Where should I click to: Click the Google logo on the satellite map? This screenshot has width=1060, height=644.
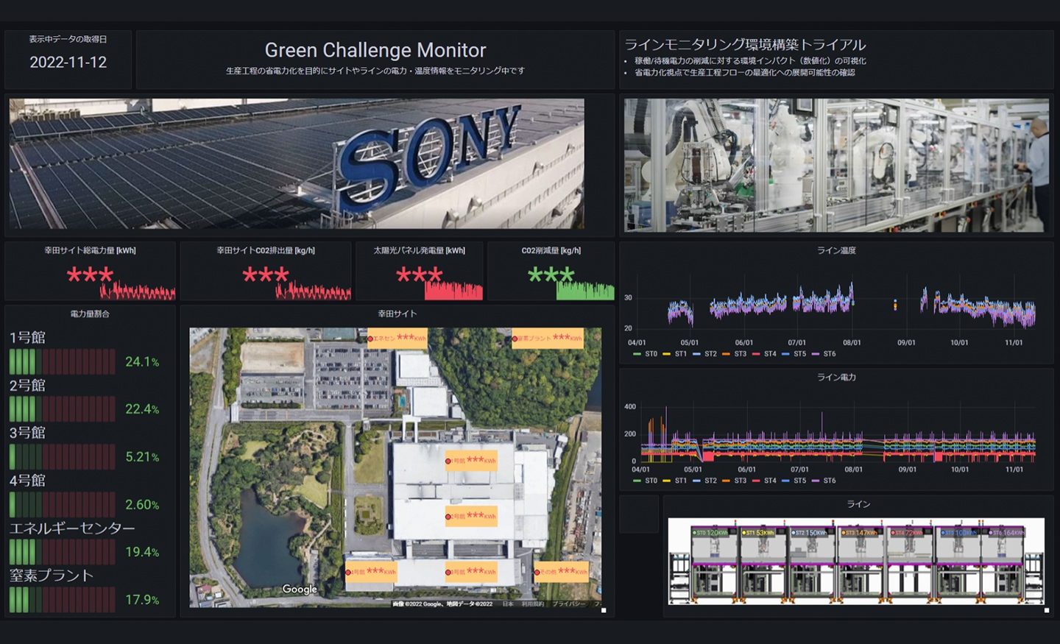pyautogui.click(x=300, y=589)
